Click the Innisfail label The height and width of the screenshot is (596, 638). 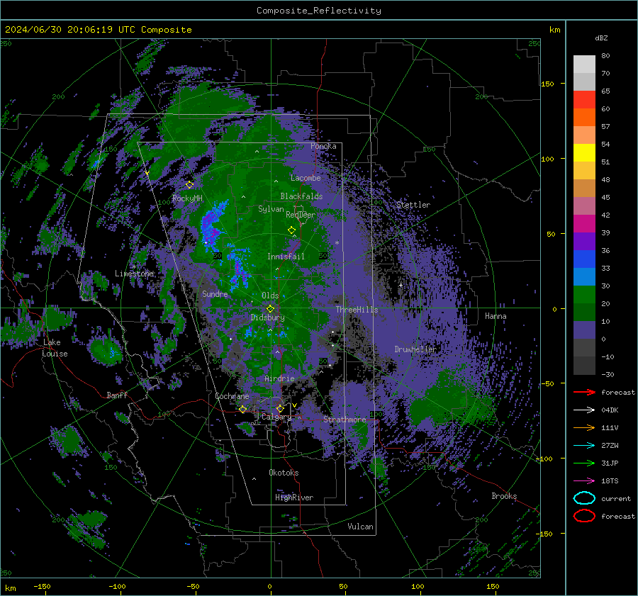point(286,257)
